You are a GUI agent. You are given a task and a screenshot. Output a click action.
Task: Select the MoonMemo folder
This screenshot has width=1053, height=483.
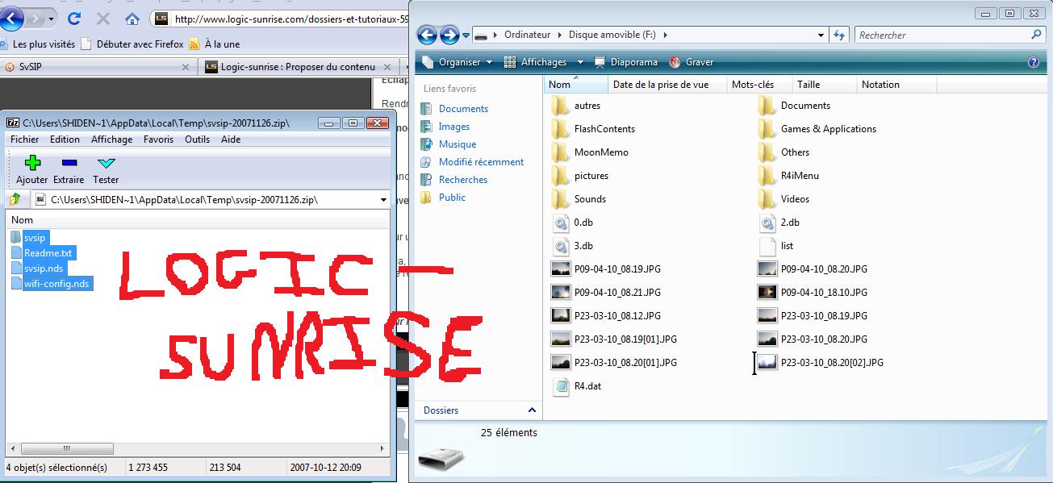pyautogui.click(x=591, y=152)
